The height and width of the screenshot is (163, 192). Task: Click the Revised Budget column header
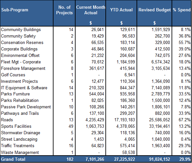(154, 10)
